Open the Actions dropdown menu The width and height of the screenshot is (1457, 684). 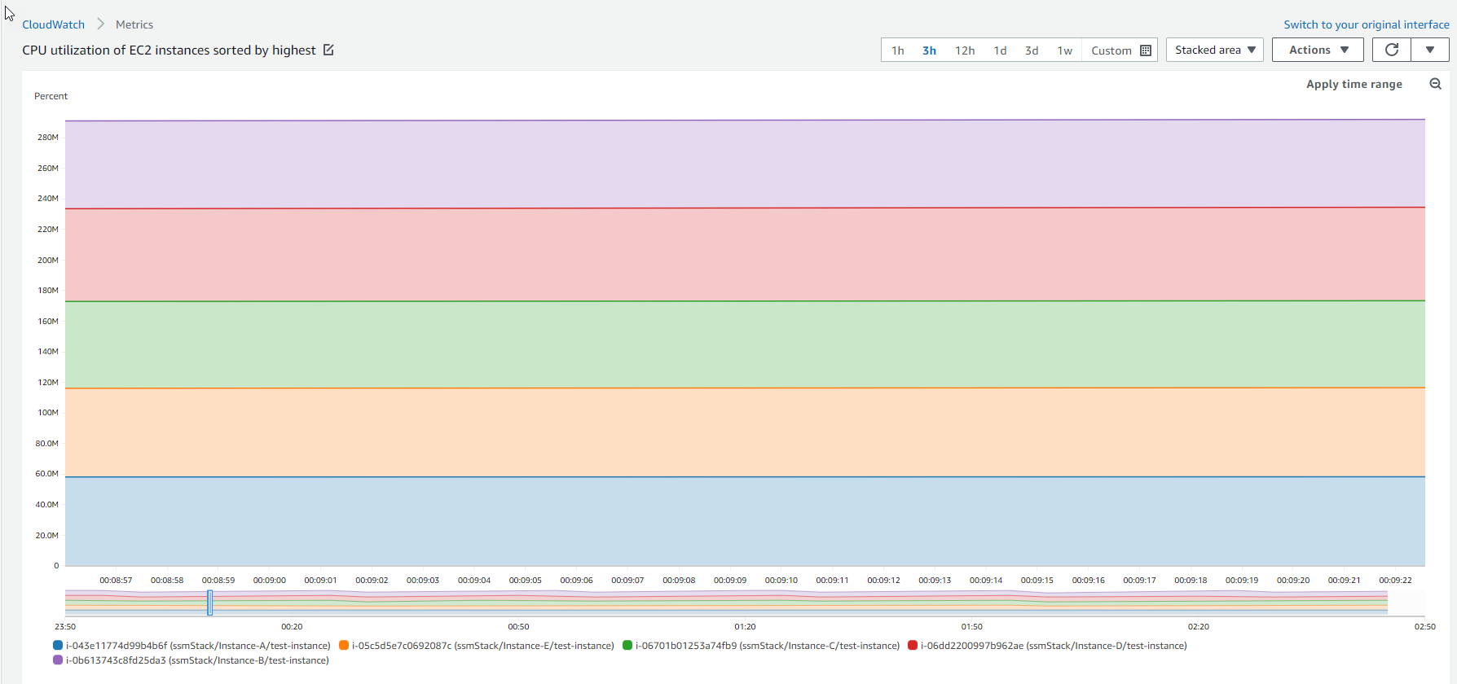tap(1318, 50)
